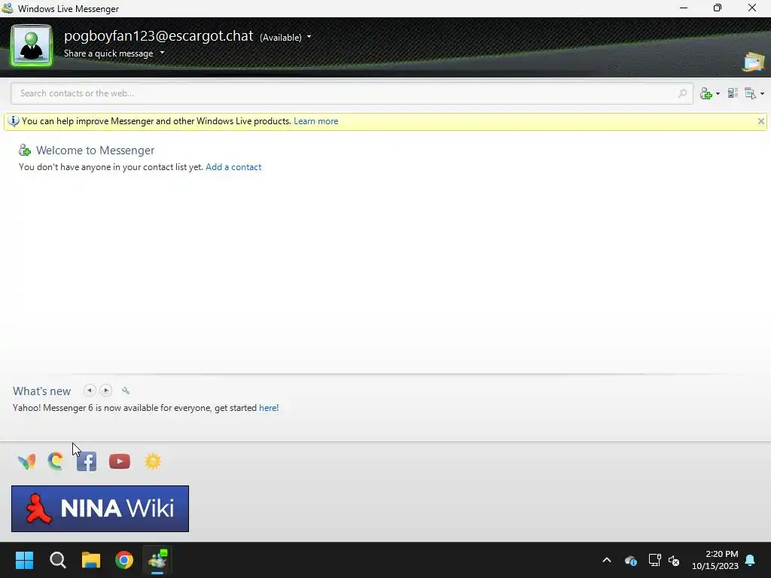Click the Show menu icon in toolbar
The image size is (771, 578).
[x=751, y=93]
